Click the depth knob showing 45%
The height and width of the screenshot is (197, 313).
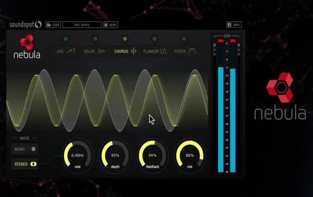click(x=115, y=155)
